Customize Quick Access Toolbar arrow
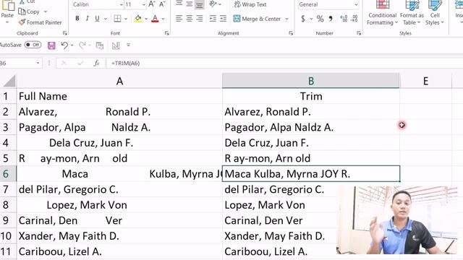This screenshot has height=260, width=463. pyautogui.click(x=128, y=45)
